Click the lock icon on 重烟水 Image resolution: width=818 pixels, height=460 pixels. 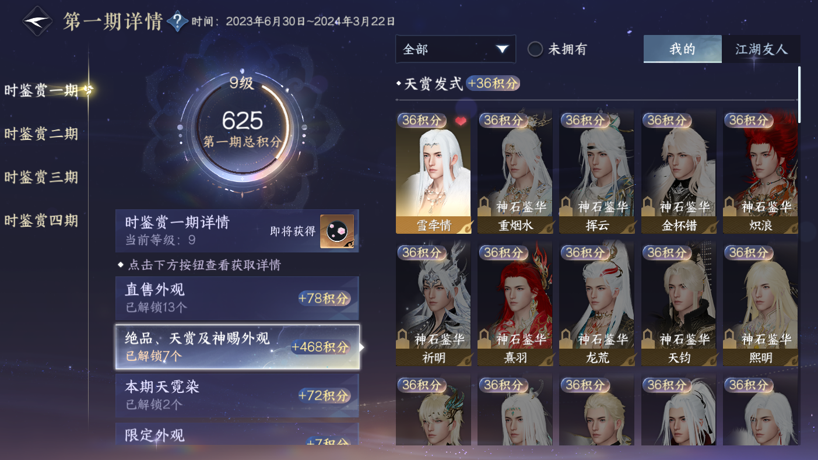pos(485,206)
